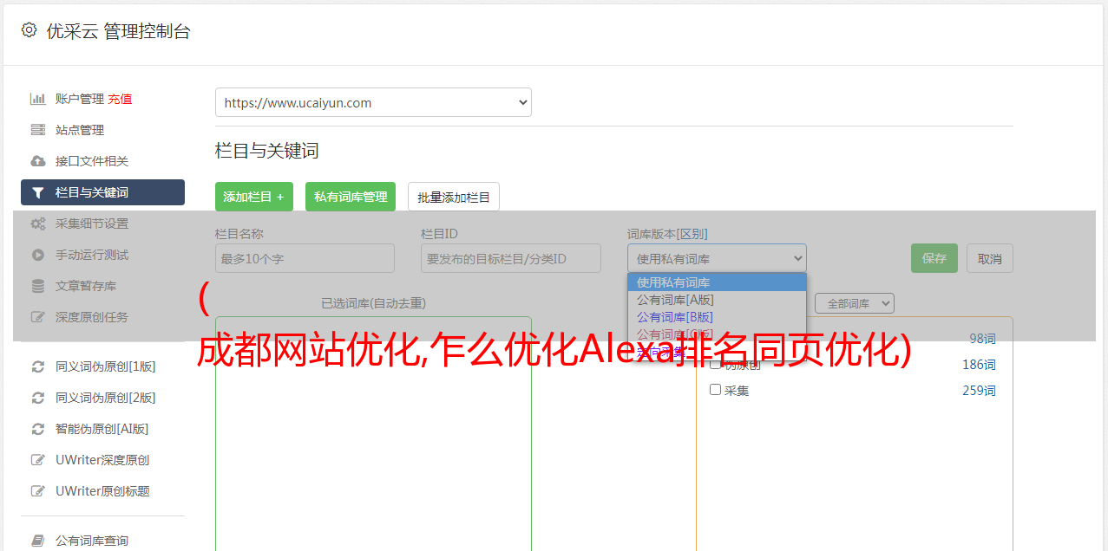Click the filter funnel icon for 栏目与关键词

38,192
